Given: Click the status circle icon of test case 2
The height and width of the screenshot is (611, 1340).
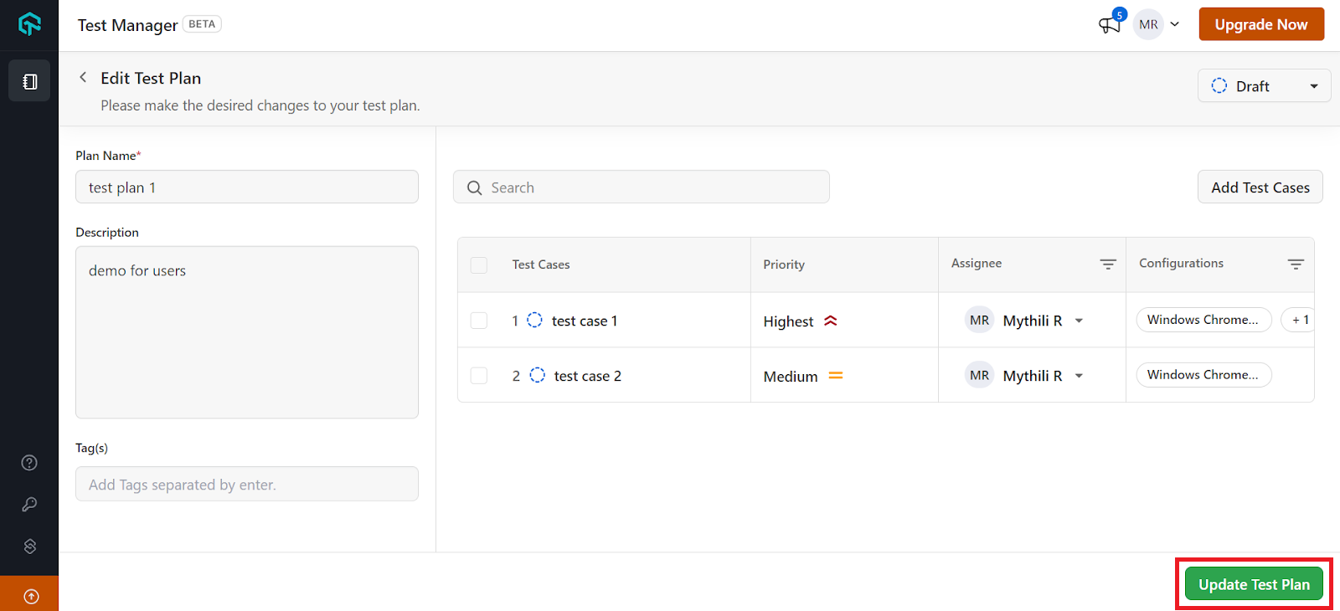Looking at the screenshot, I should point(538,375).
